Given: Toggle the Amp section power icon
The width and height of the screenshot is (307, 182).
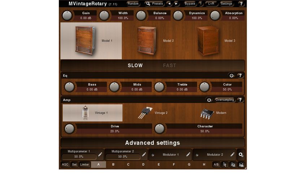Looking at the screenshot, I should point(209,100).
